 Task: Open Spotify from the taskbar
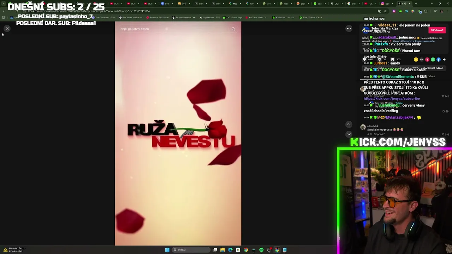pyautogui.click(x=261, y=250)
